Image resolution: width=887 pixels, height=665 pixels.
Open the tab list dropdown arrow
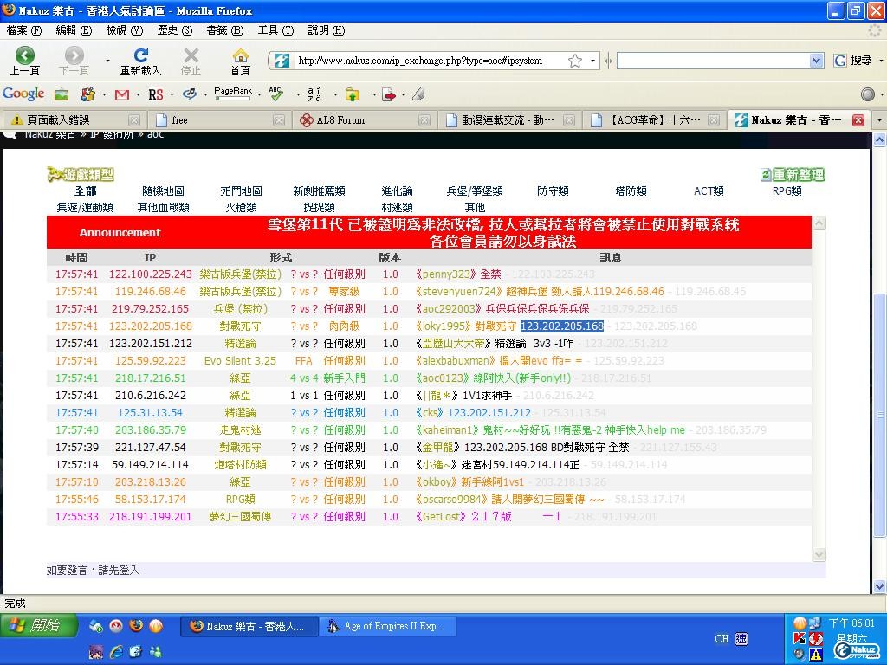[x=878, y=120]
